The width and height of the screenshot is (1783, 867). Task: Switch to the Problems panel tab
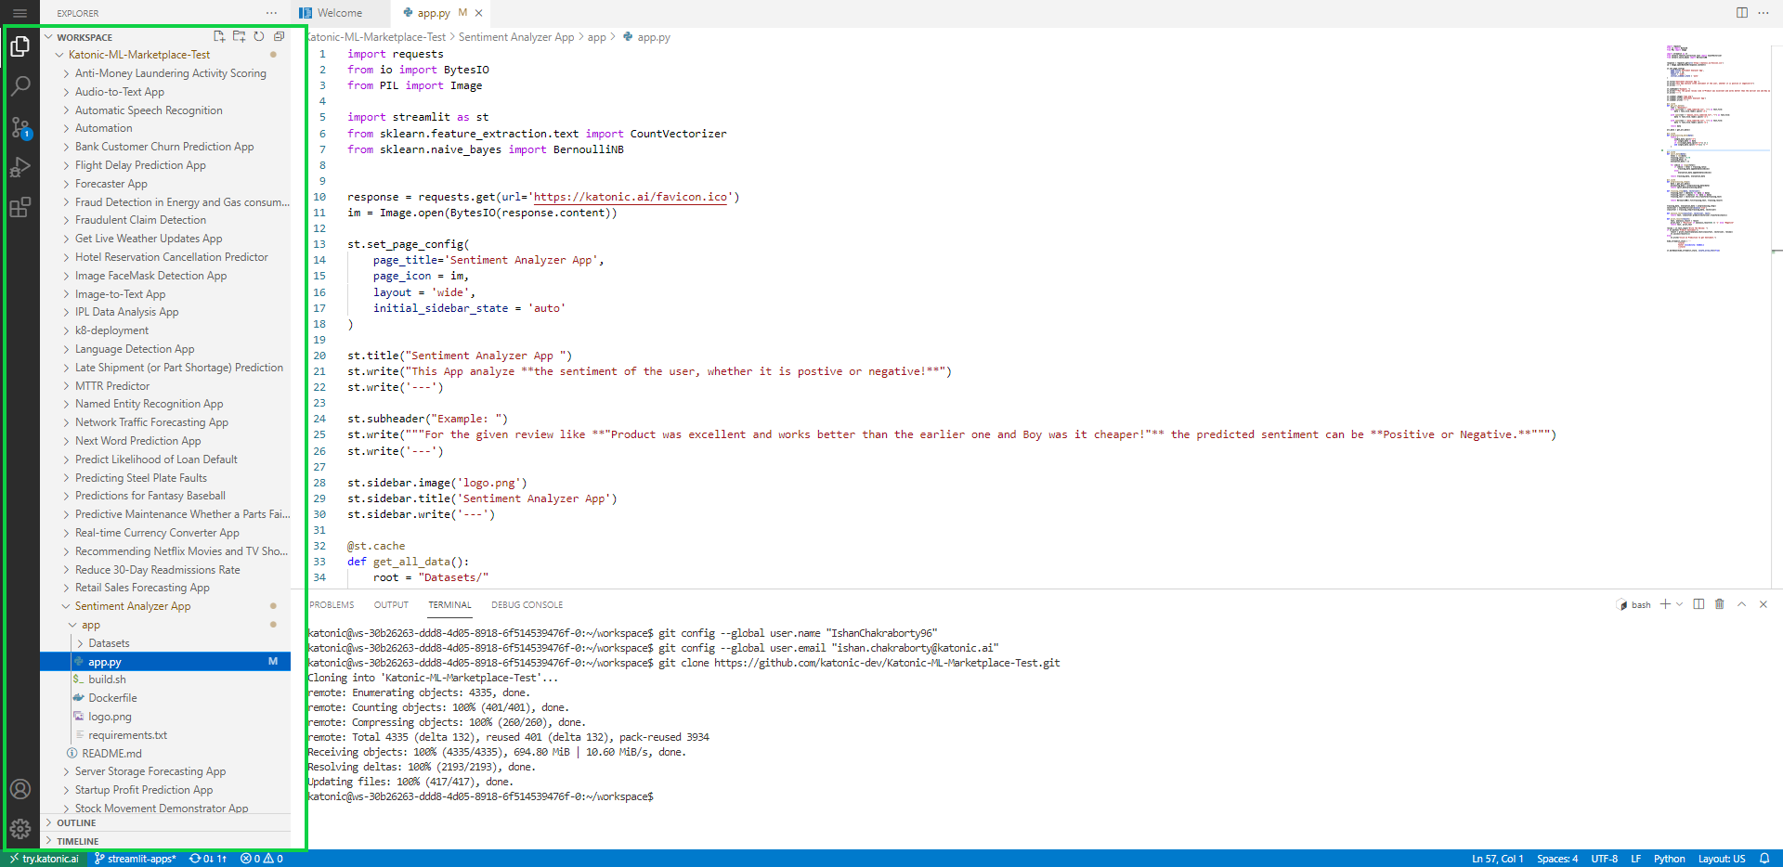pos(332,604)
